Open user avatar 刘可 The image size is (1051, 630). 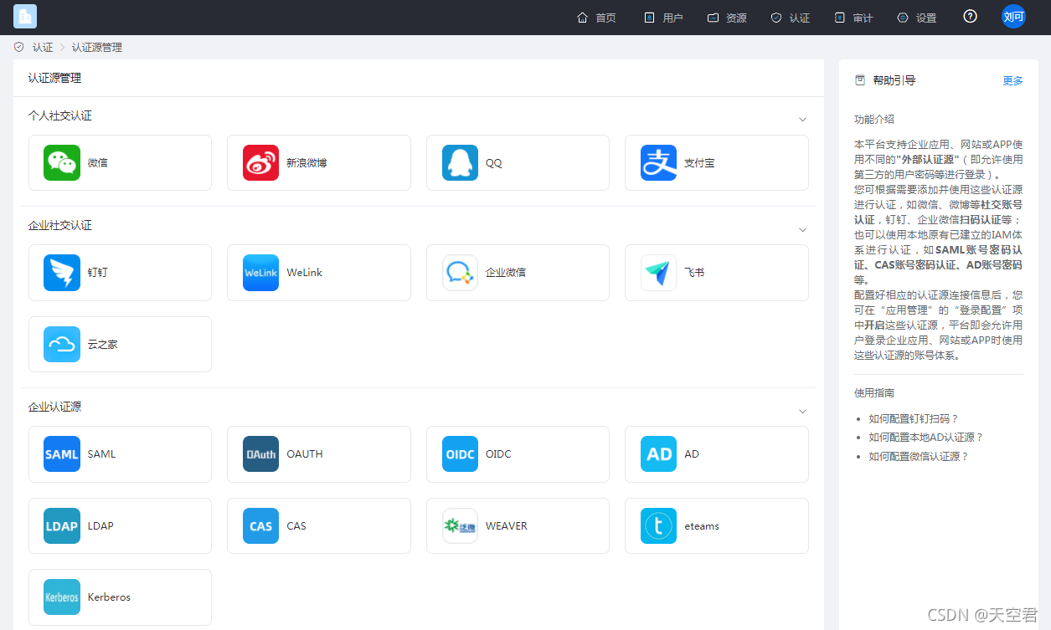1013,17
